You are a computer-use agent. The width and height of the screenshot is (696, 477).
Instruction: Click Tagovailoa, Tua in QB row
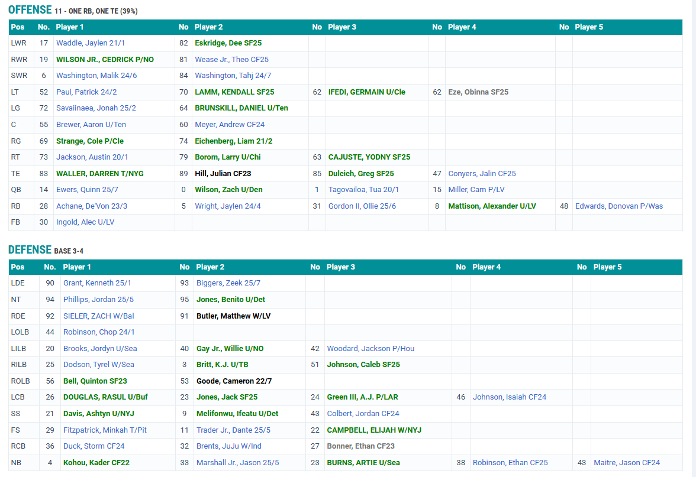click(363, 190)
